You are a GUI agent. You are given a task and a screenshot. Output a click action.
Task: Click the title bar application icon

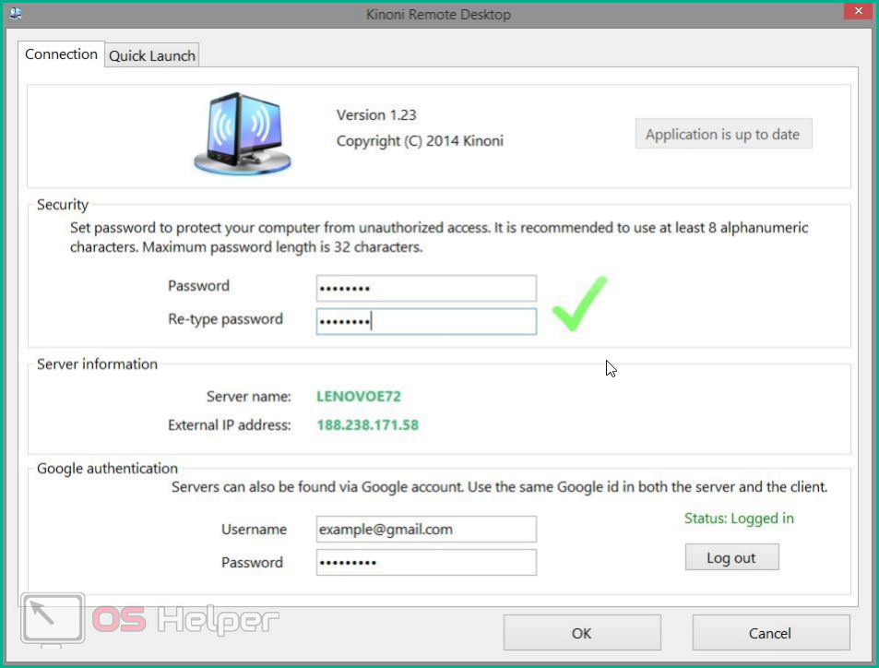(x=16, y=14)
